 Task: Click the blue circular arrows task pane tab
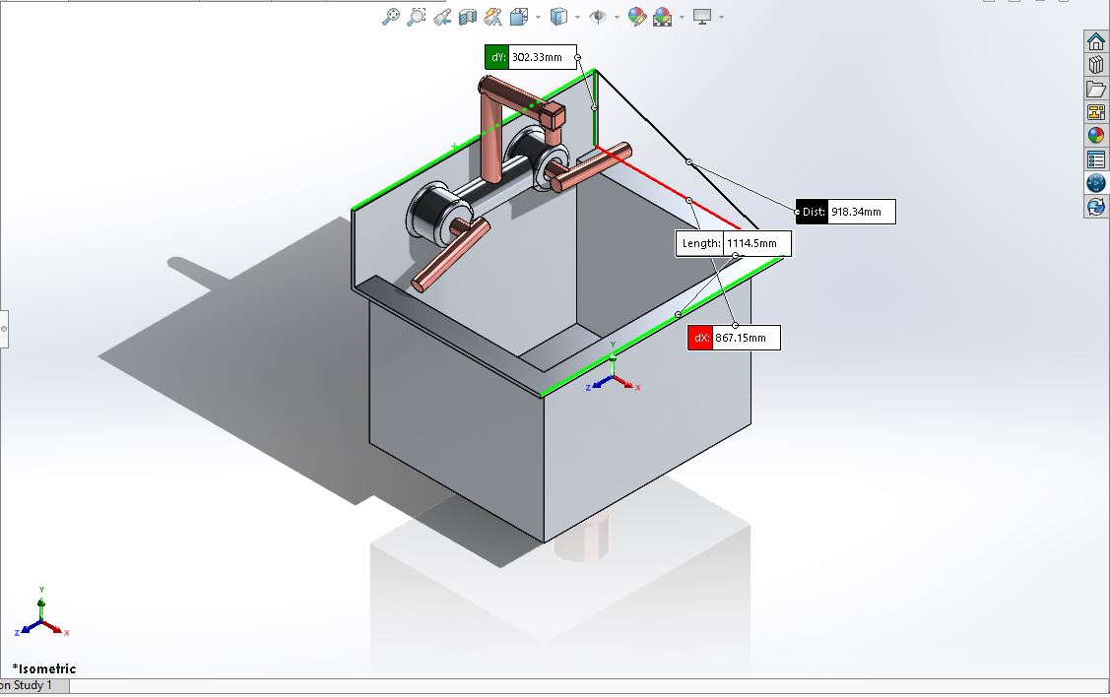point(1096,206)
